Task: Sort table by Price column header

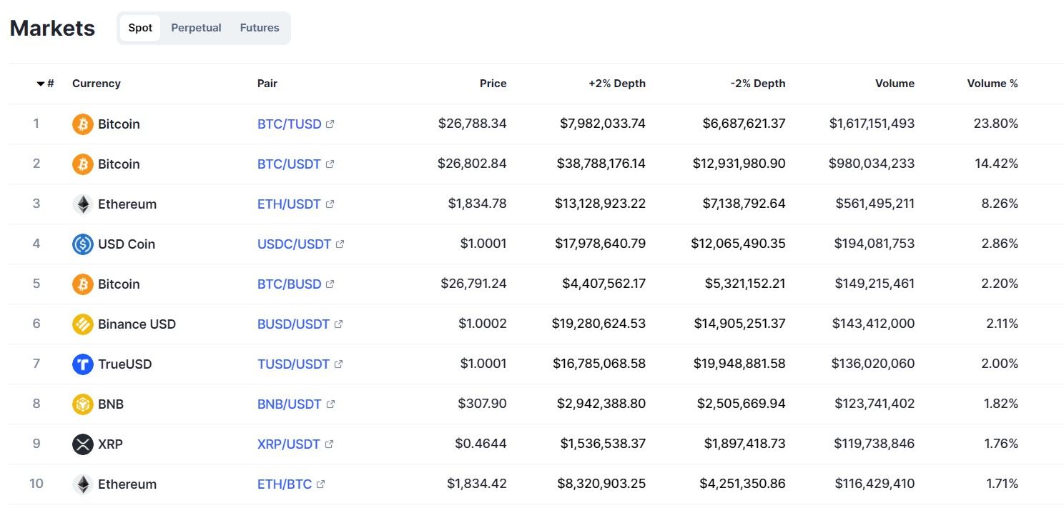Action: coord(493,84)
